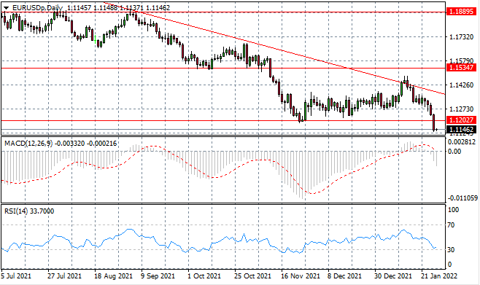Image resolution: width=480 pixels, height=285 pixels.
Task: Click the MACD 0.00 zero level label
Action: pos(454,152)
